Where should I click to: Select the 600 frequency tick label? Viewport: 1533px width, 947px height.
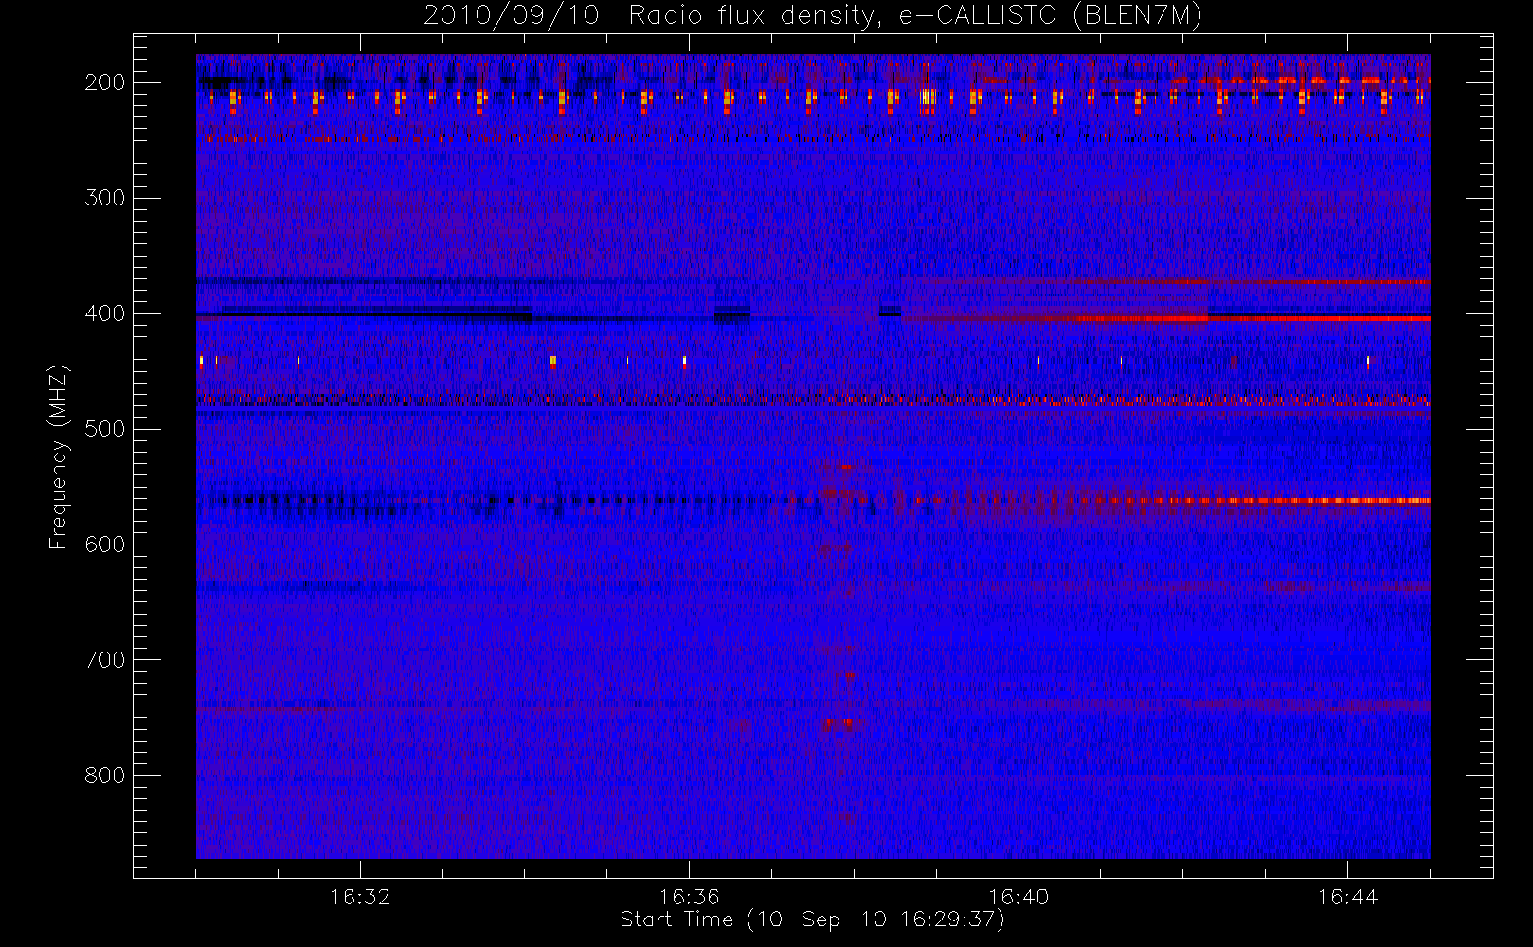click(x=105, y=545)
